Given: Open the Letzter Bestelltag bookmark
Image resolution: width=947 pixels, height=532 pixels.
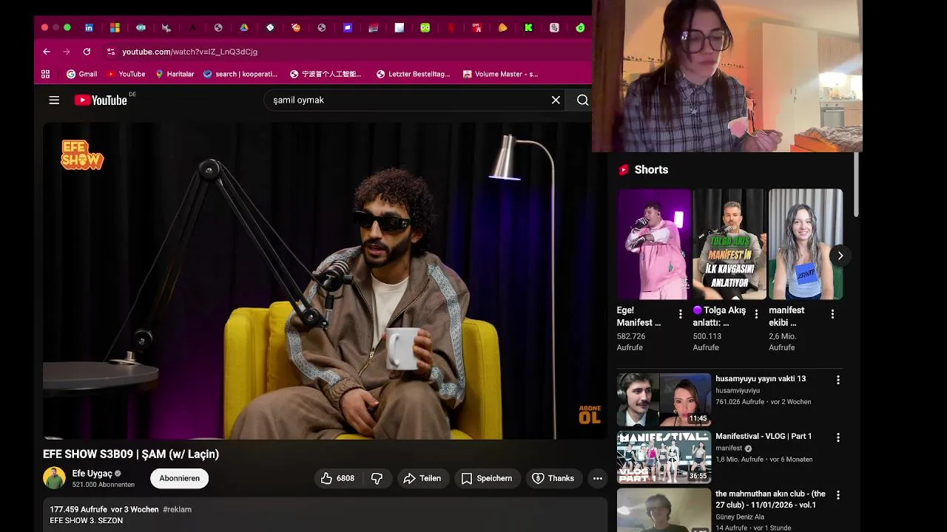Looking at the screenshot, I should click(x=413, y=74).
